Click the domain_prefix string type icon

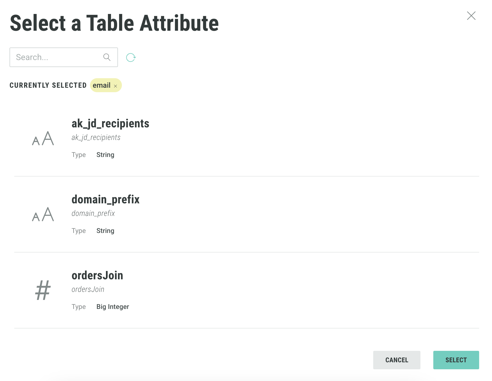point(43,215)
